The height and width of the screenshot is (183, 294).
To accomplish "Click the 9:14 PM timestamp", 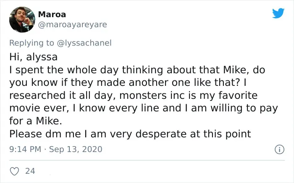I will (25, 149).
